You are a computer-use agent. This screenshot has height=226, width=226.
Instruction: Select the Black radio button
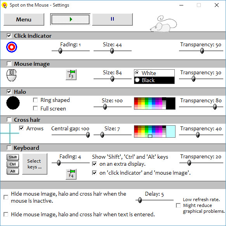coord(137,80)
